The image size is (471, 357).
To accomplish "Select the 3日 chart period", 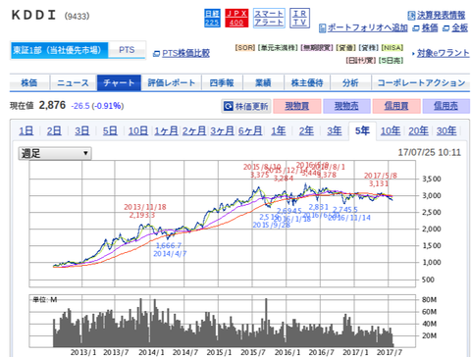I will point(81,131).
